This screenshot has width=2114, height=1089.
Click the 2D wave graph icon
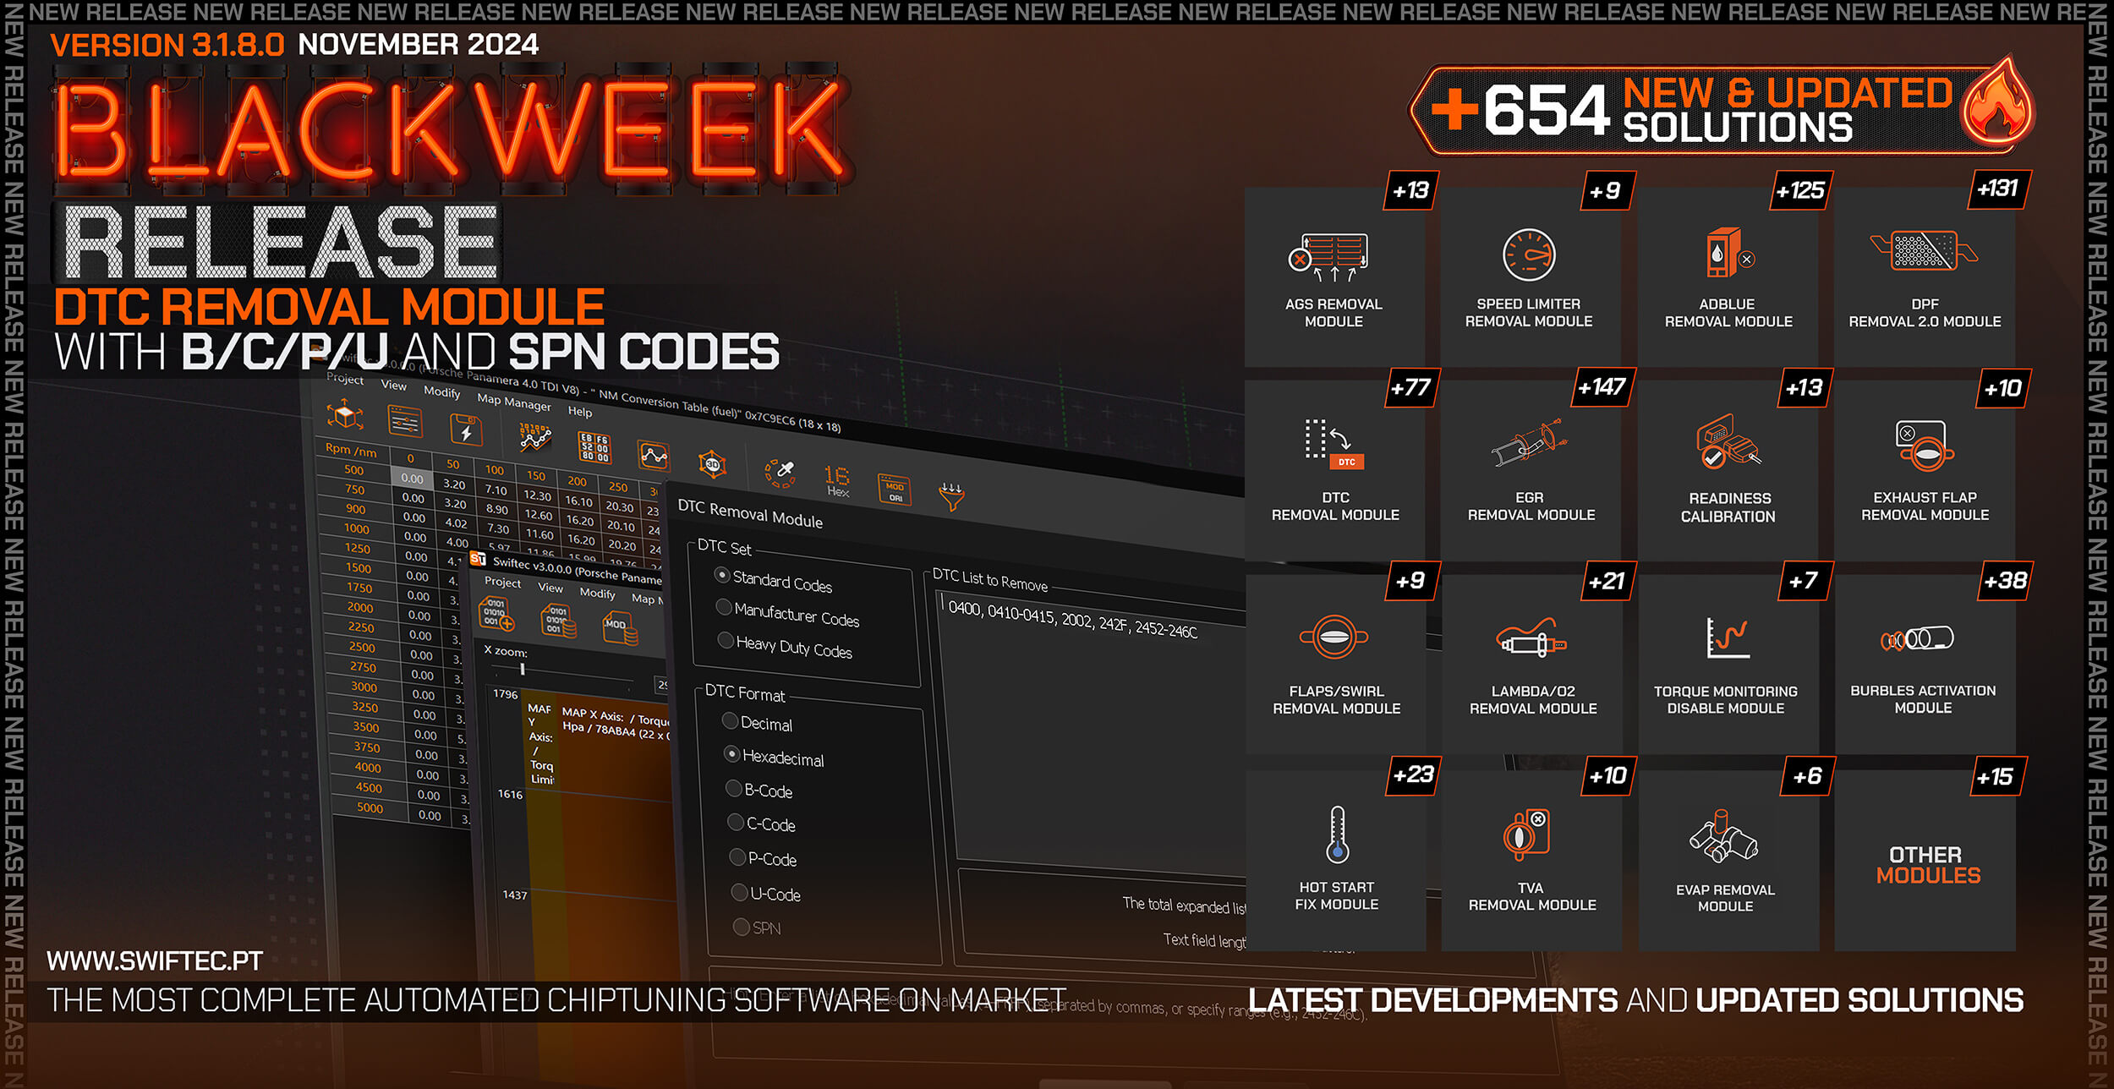654,457
